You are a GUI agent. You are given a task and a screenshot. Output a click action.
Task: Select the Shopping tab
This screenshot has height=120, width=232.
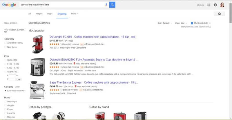[x=62, y=14]
